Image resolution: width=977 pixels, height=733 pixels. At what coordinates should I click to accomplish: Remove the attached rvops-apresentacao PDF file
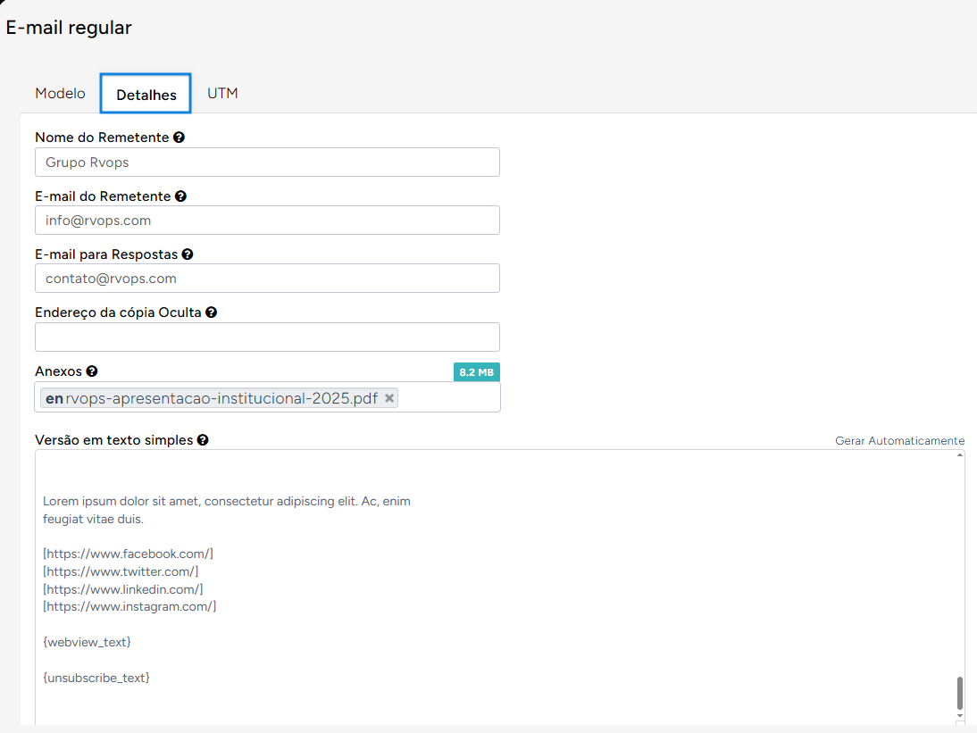tap(389, 398)
